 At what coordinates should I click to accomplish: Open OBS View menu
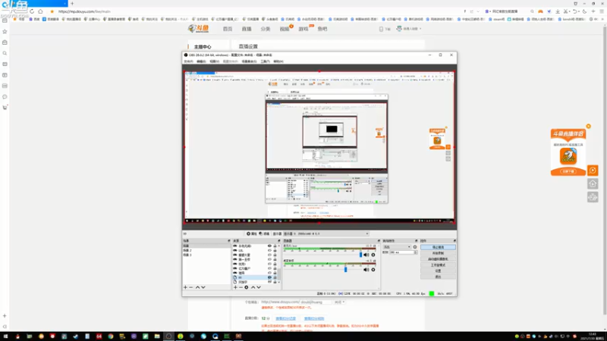tap(214, 61)
